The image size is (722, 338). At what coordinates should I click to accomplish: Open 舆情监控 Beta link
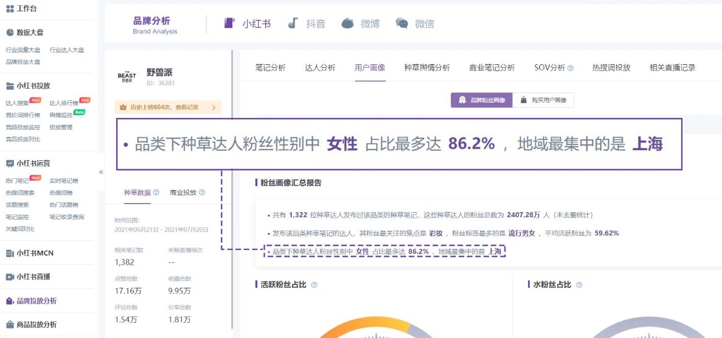(x=61, y=115)
